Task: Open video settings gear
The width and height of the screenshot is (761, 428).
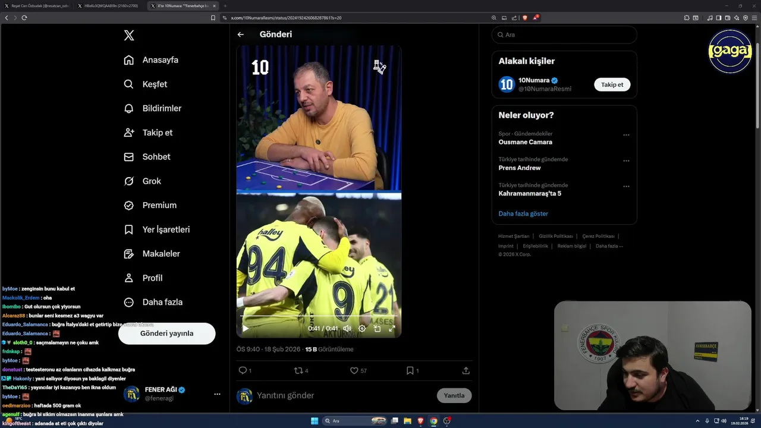Action: coord(362,328)
